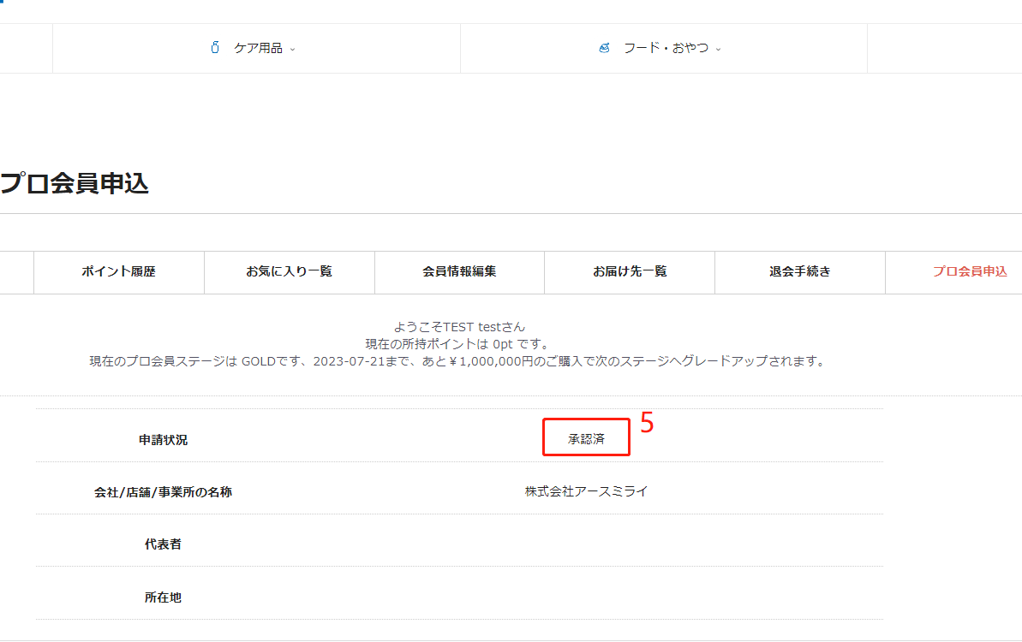
Task: Click the 所在地 row label
Action: click(x=163, y=597)
